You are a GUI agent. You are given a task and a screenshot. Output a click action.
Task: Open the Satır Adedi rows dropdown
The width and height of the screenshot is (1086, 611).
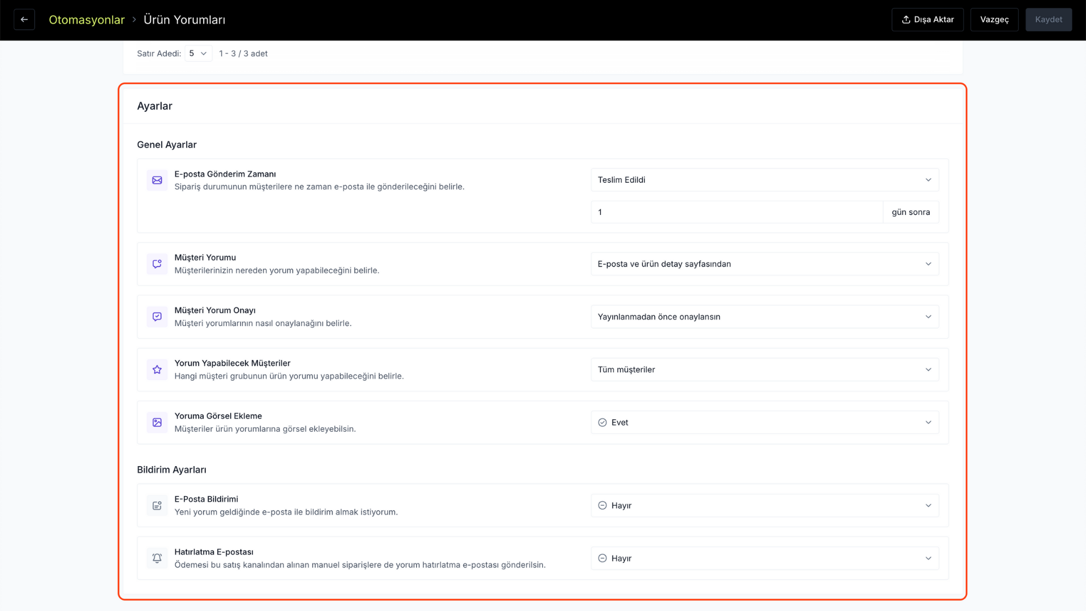[x=199, y=53]
